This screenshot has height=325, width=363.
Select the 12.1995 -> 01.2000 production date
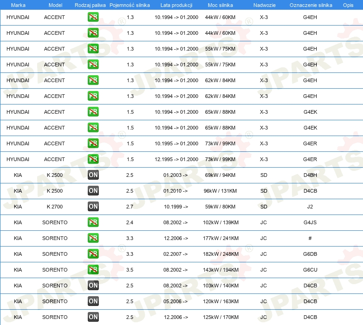(176, 159)
